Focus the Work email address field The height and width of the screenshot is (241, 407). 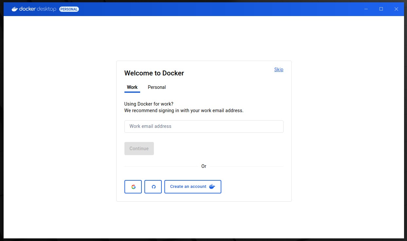(x=204, y=126)
